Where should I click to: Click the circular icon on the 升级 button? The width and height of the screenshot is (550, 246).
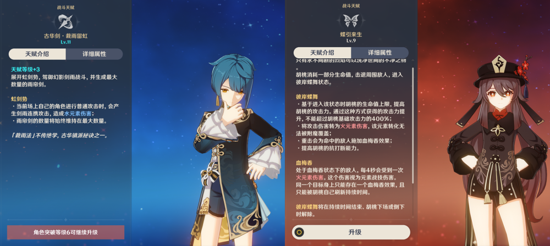pos(299,232)
